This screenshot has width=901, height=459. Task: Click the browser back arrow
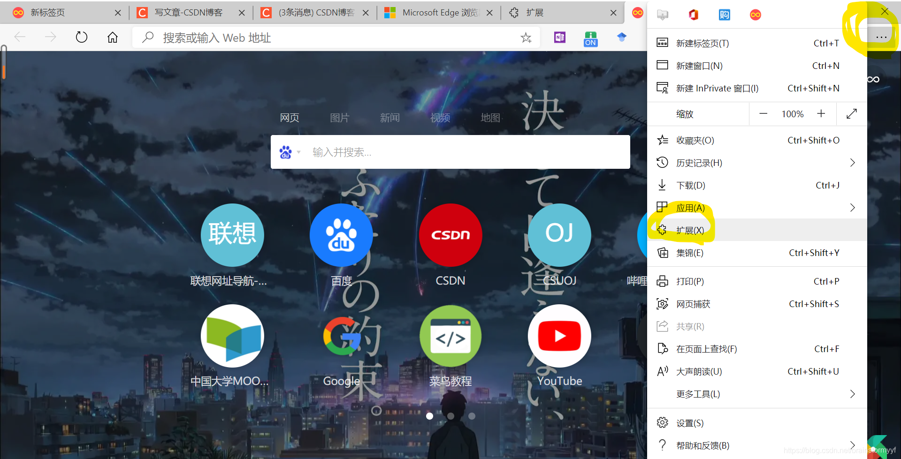pos(20,37)
